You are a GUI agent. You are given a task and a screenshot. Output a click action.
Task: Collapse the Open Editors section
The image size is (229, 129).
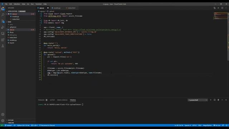pyautogui.click(x=21, y=11)
